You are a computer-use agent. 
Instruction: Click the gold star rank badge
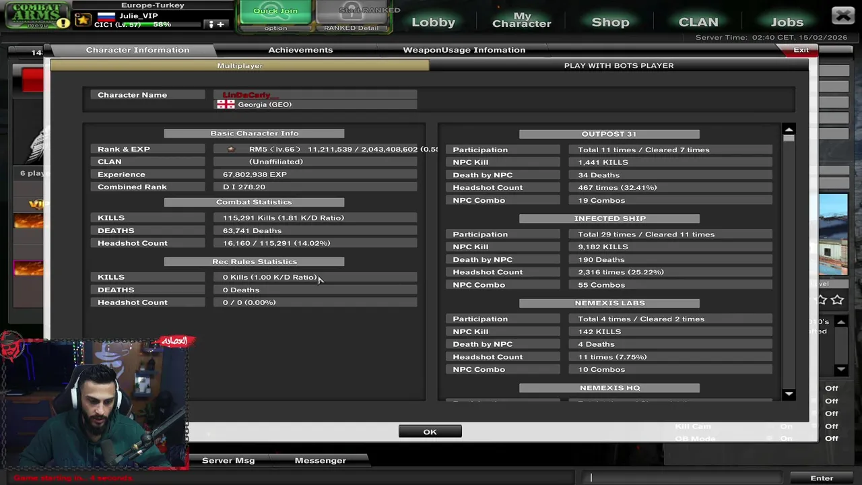click(83, 20)
